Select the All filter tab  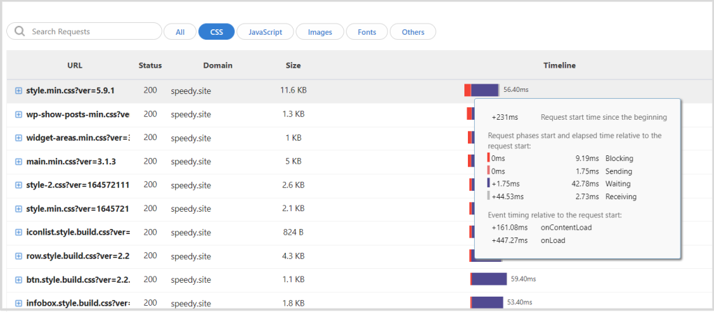pyautogui.click(x=180, y=32)
